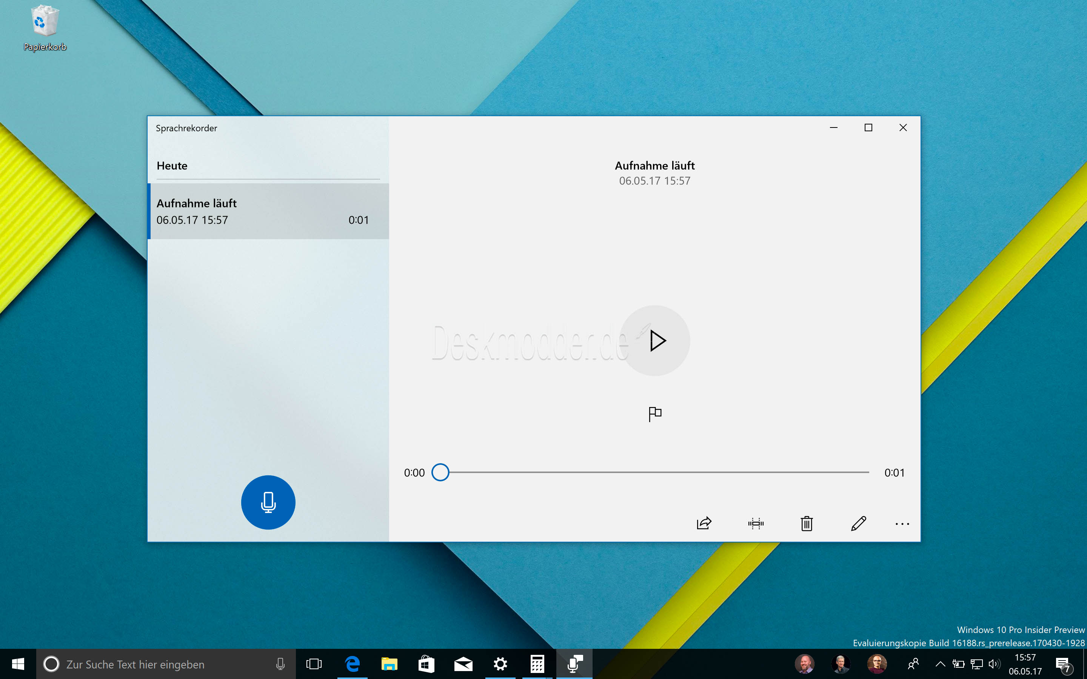Launch Microsoft Edge from taskbar
The width and height of the screenshot is (1087, 679).
pos(353,664)
